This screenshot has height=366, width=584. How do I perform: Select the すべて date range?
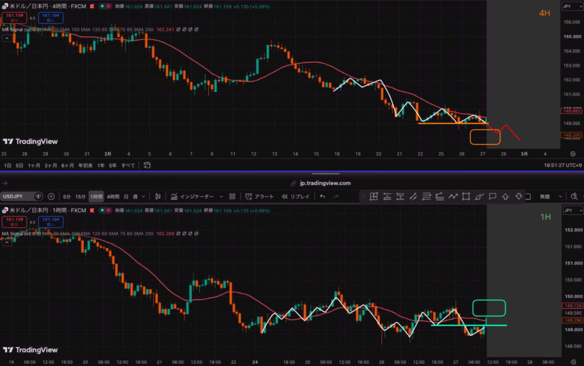[128, 165]
